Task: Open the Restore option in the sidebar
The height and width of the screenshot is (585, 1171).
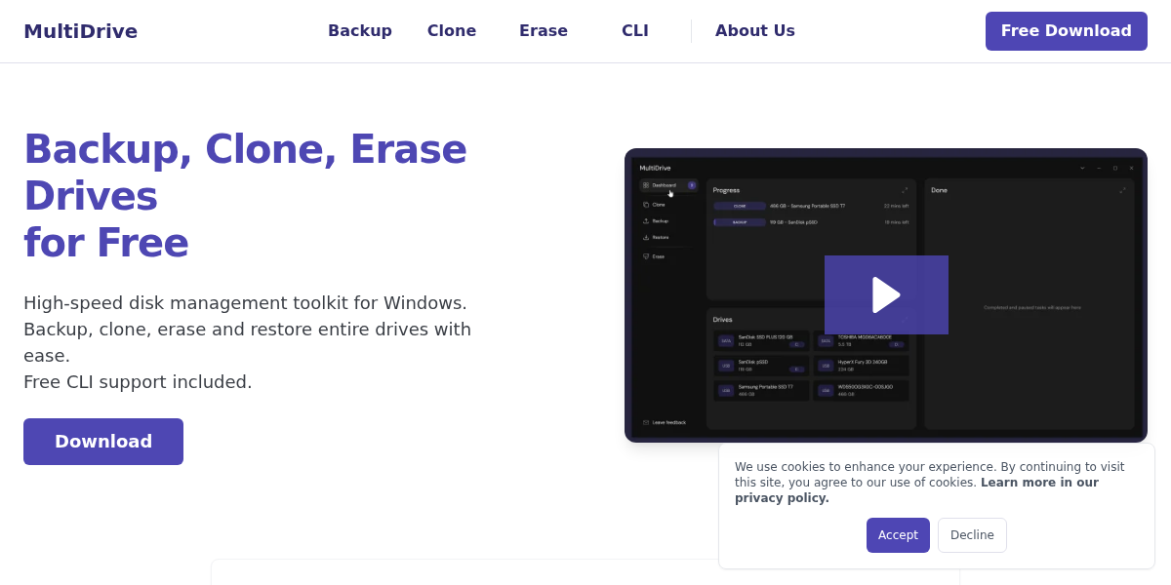Action: click(x=659, y=237)
